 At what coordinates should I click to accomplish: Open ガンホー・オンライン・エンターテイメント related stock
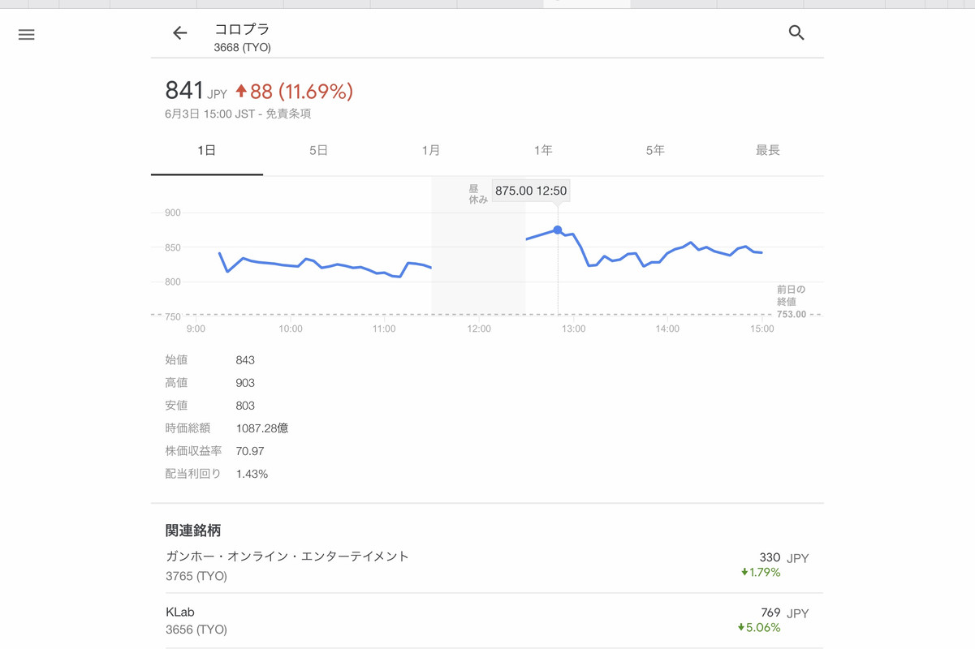487,565
